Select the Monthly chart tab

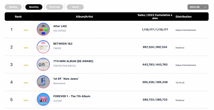tap(34, 7)
